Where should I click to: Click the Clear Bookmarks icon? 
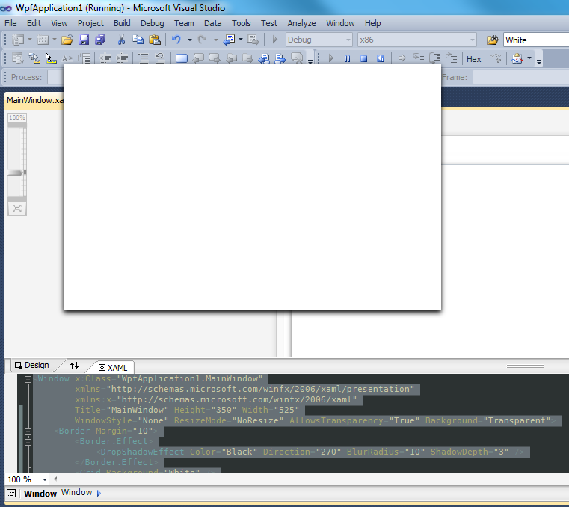pyautogui.click(x=297, y=58)
